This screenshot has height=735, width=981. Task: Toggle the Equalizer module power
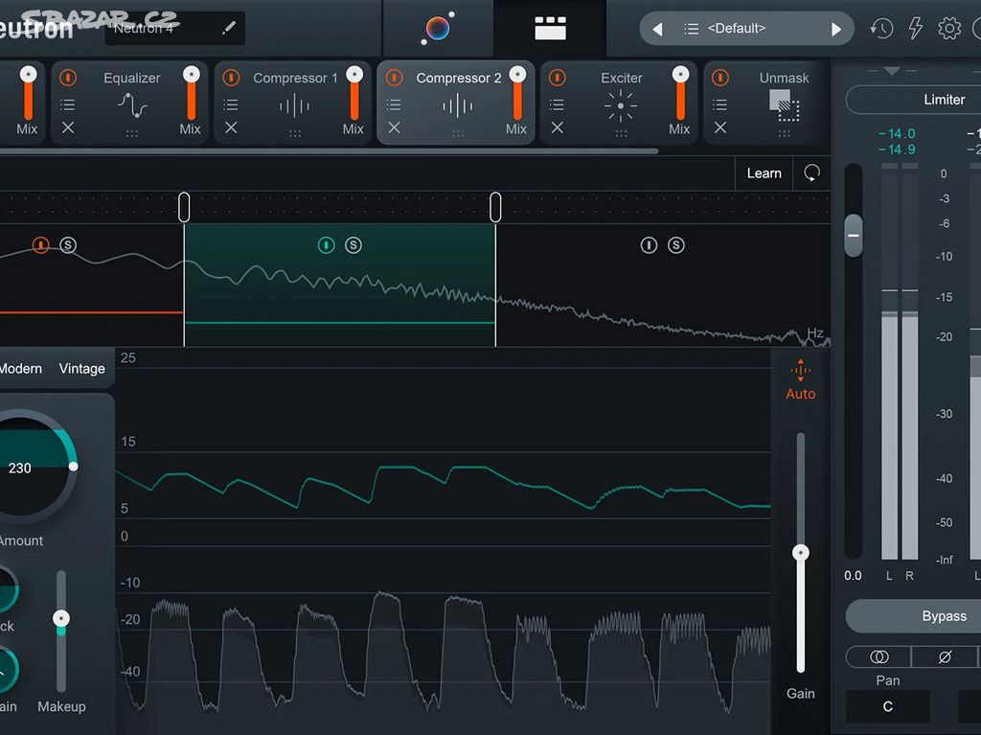point(68,78)
